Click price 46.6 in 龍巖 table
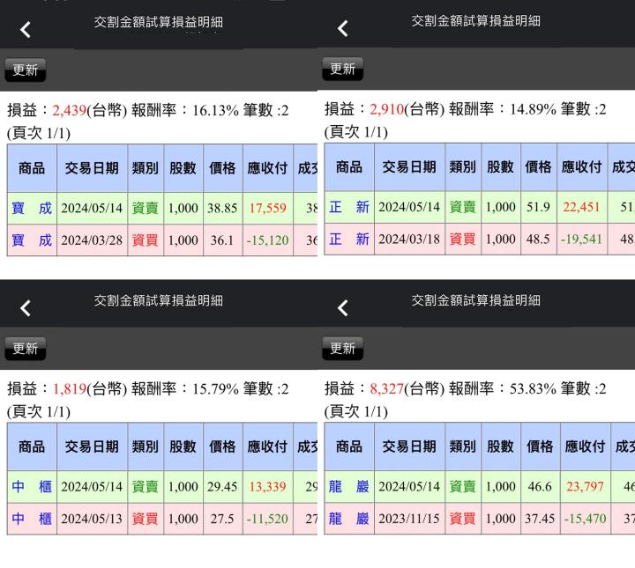The height and width of the screenshot is (568, 635). [540, 486]
